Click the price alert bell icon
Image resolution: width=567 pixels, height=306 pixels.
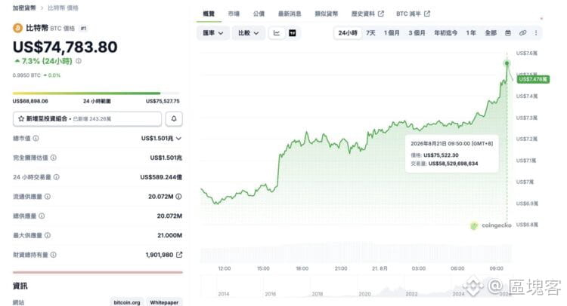[x=174, y=118]
